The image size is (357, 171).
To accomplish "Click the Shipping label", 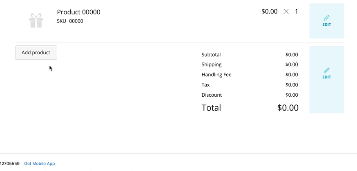I will coord(212,64).
